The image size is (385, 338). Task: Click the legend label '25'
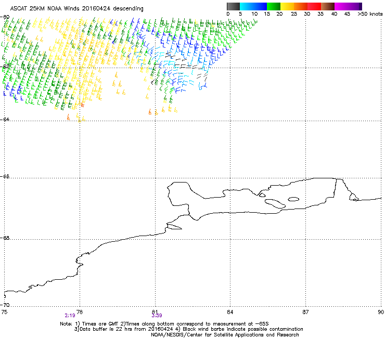tap(294, 14)
